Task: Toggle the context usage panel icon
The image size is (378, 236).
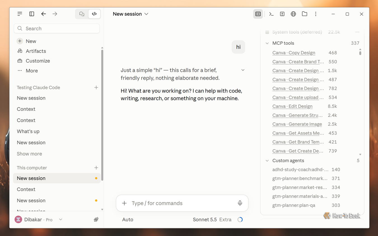Action: pyautogui.click(x=258, y=14)
